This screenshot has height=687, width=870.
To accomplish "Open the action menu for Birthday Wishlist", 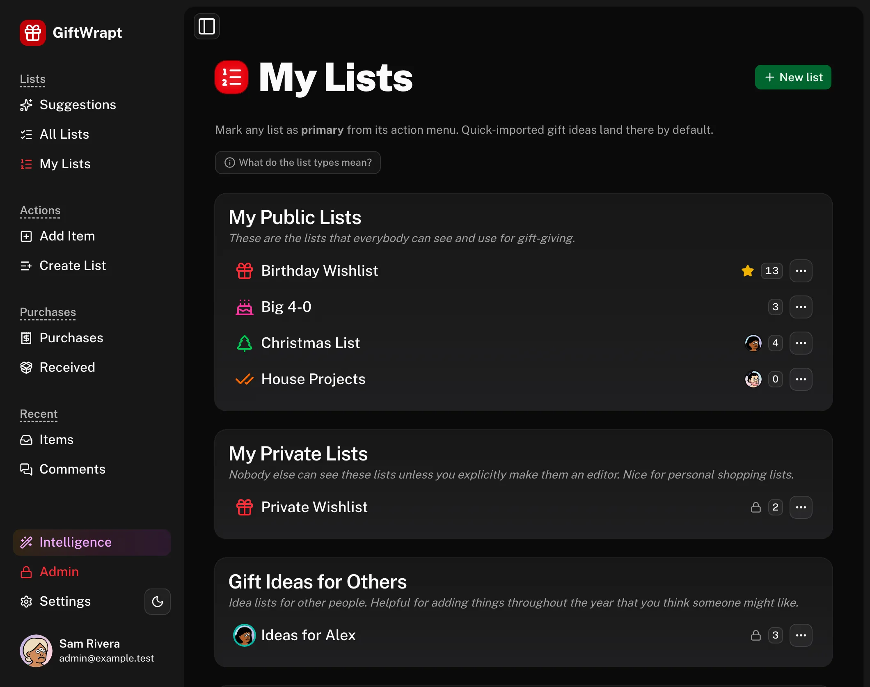I will click(x=801, y=271).
